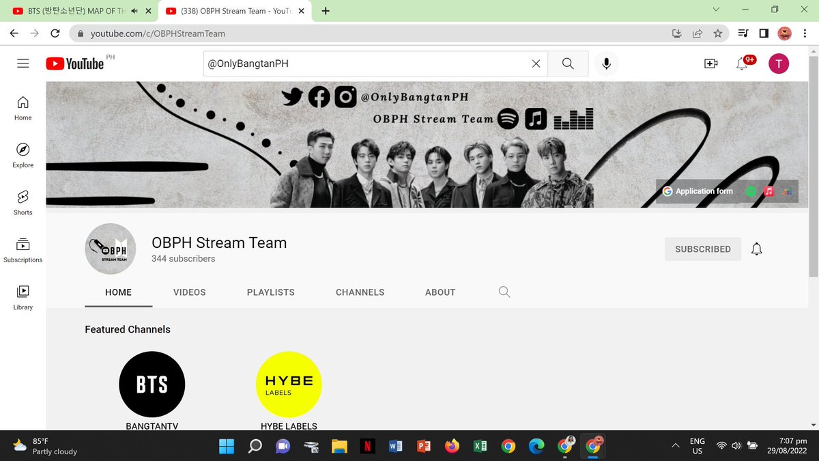
Task: Open Subscriptions in the left sidebar
Action: 23,250
